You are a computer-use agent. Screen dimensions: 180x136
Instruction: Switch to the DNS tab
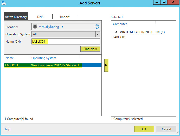point(40,17)
